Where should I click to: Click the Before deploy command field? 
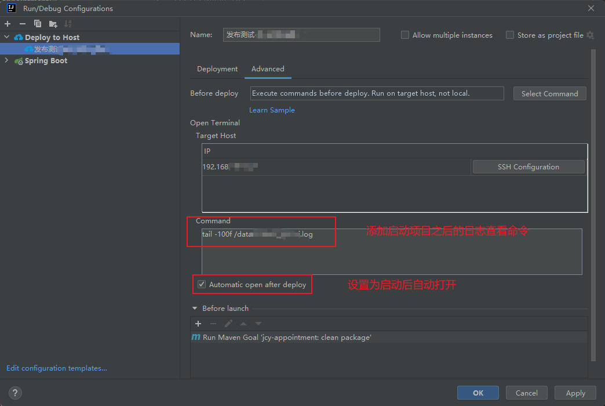377,93
